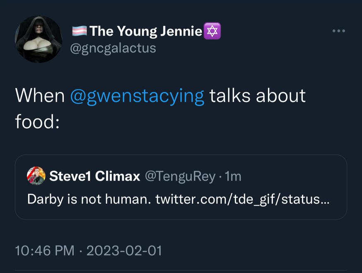The image size is (362, 273).
Task: Click the Steve1 Climax display name
Action: pyautogui.click(x=95, y=176)
